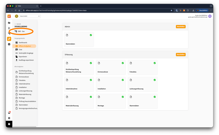Click green checkmark on Inbetriebnahme card

click(91, 80)
